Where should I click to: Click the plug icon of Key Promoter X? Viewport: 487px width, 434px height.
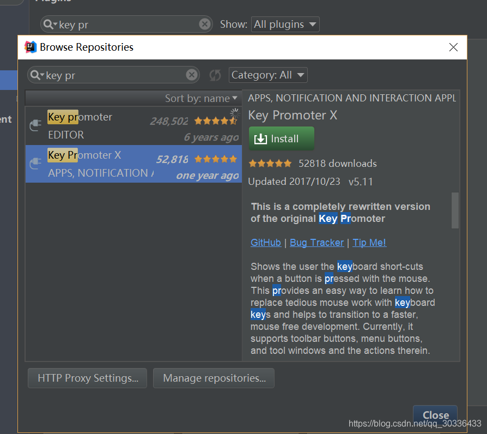[x=35, y=164]
